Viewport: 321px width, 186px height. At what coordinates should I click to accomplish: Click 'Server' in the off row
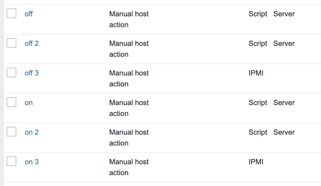284,14
